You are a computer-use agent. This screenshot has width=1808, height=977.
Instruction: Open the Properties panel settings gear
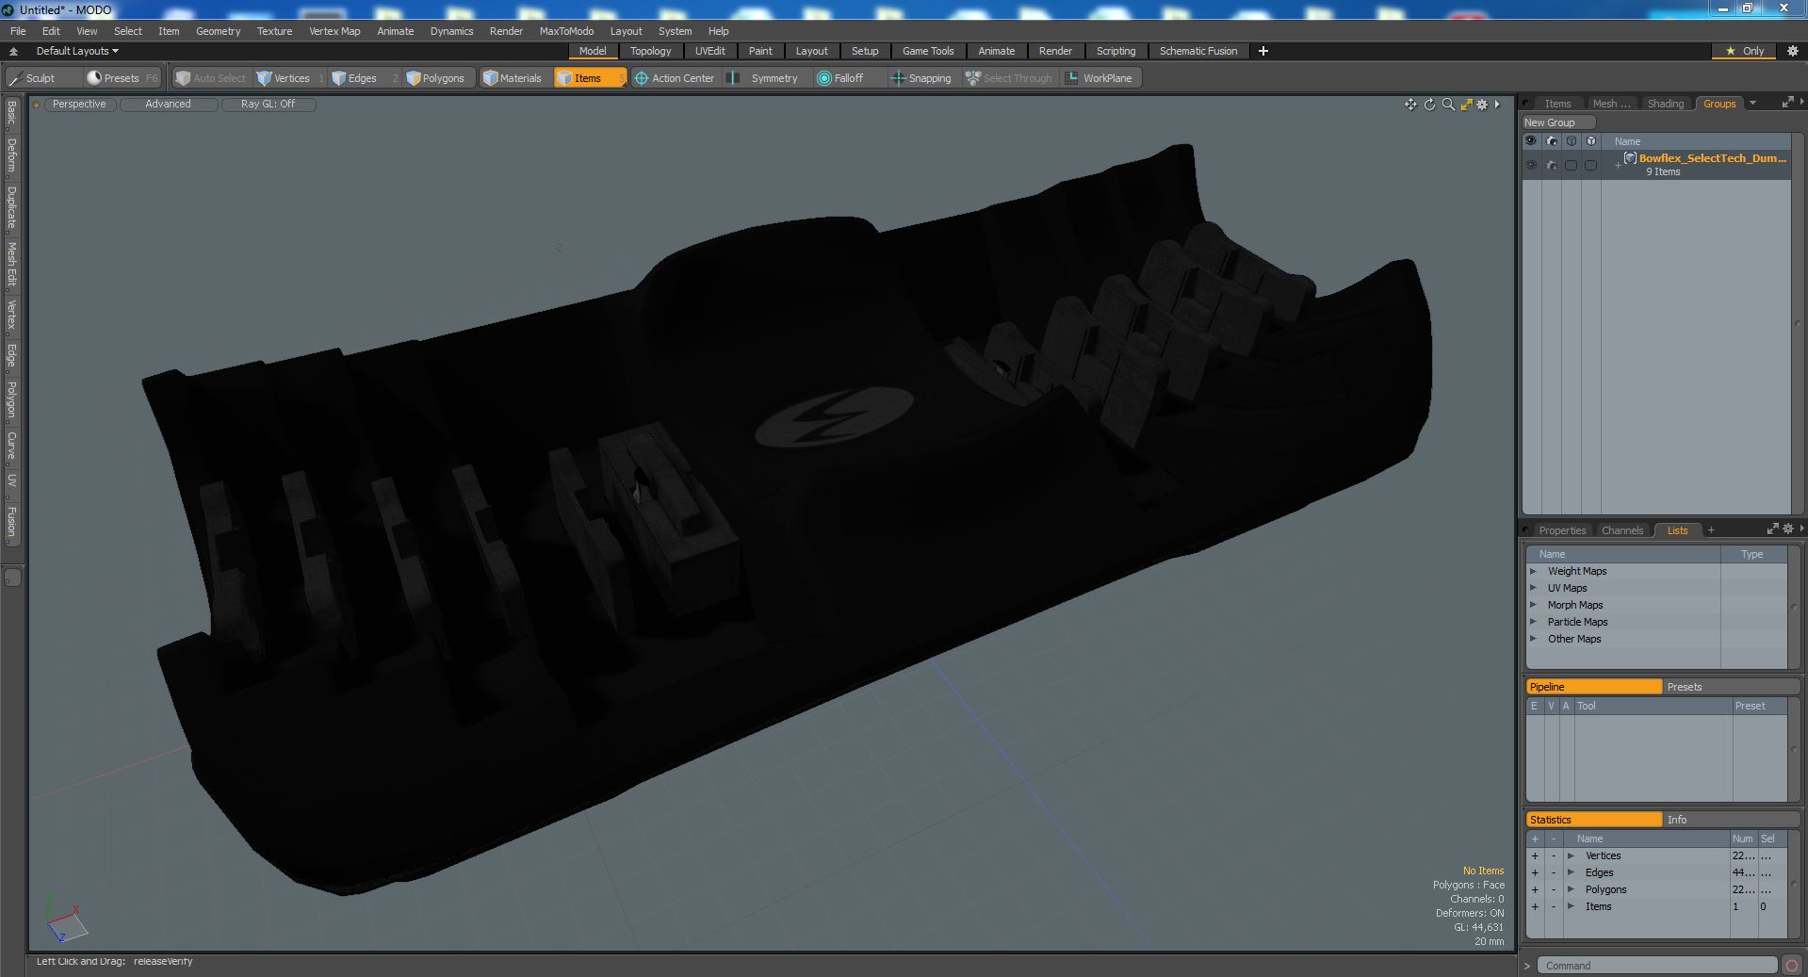(1788, 529)
